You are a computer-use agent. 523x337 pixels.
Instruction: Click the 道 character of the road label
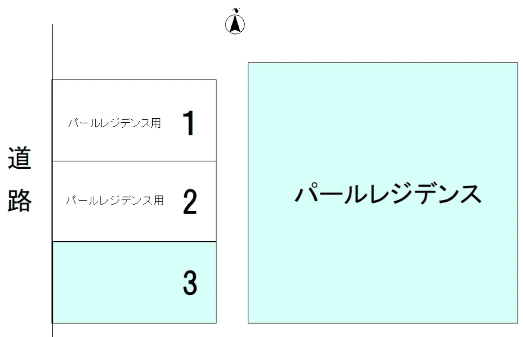click(20, 158)
